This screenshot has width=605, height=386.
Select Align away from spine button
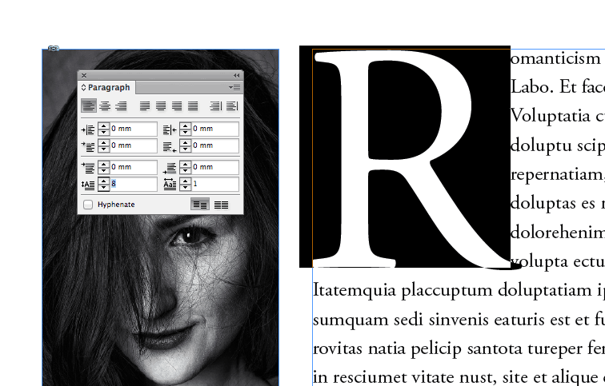(232, 105)
